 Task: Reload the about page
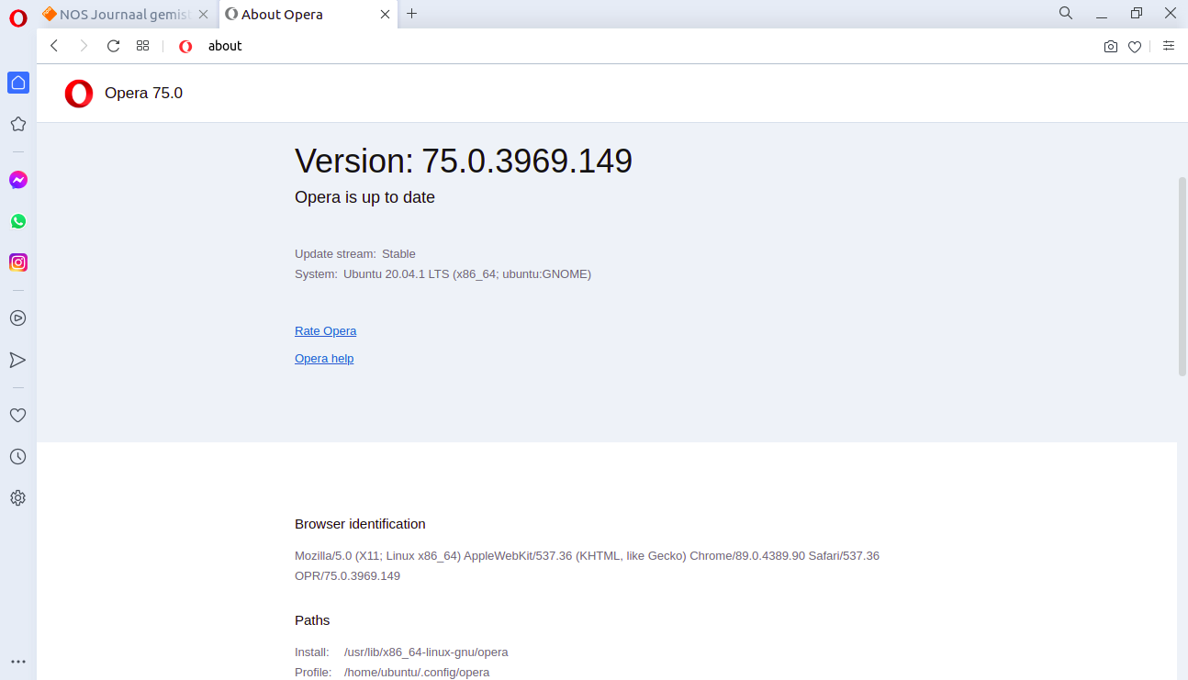pos(113,46)
